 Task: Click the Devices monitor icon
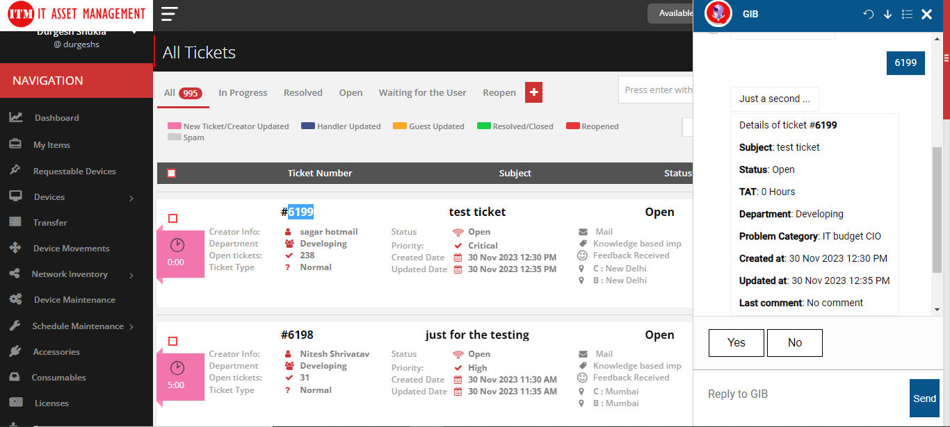[16, 196]
